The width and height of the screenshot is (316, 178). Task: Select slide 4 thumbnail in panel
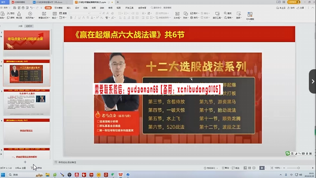[x=27, y=131]
